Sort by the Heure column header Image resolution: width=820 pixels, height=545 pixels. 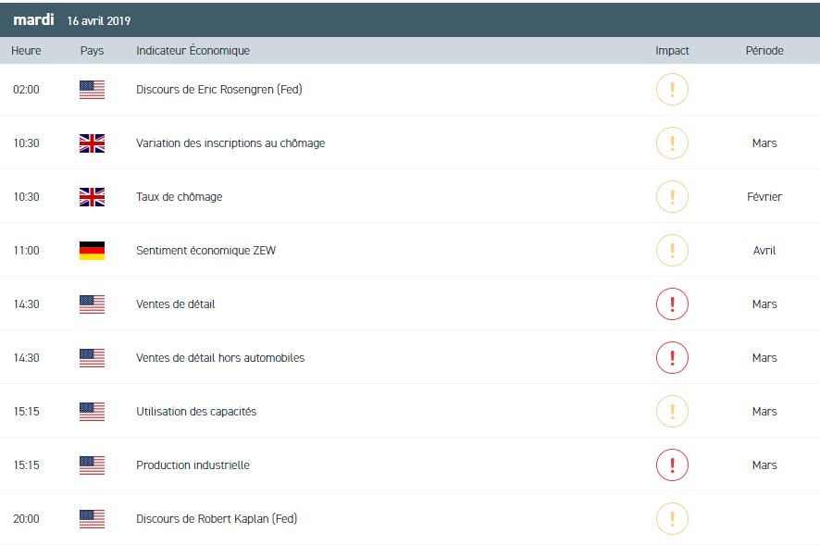[x=26, y=51]
